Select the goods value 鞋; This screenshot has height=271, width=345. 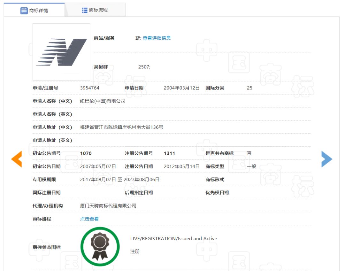click(138, 38)
